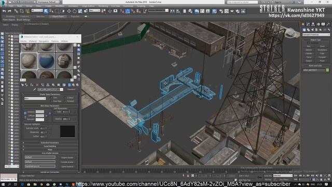332x187 pixels.
Task: Click the Engine shader button
Action: coord(67,158)
